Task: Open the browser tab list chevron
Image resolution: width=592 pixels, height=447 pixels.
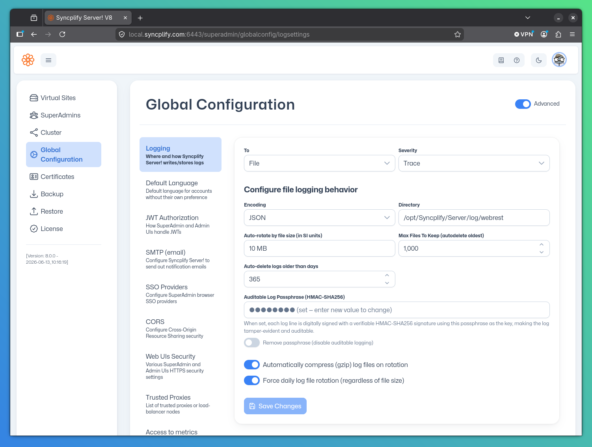Action: 528,18
